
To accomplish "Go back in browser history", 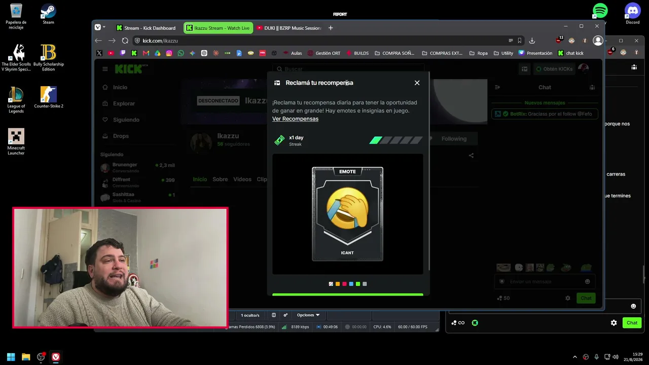I will (98, 41).
